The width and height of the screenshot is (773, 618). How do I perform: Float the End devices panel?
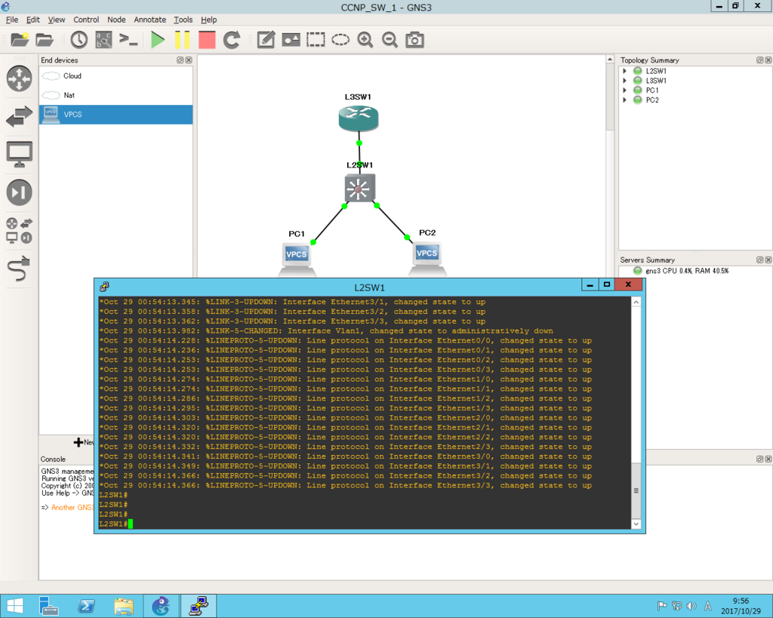point(180,60)
